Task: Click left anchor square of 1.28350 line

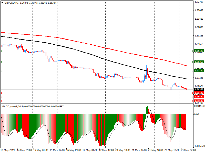Action: (1, 62)
